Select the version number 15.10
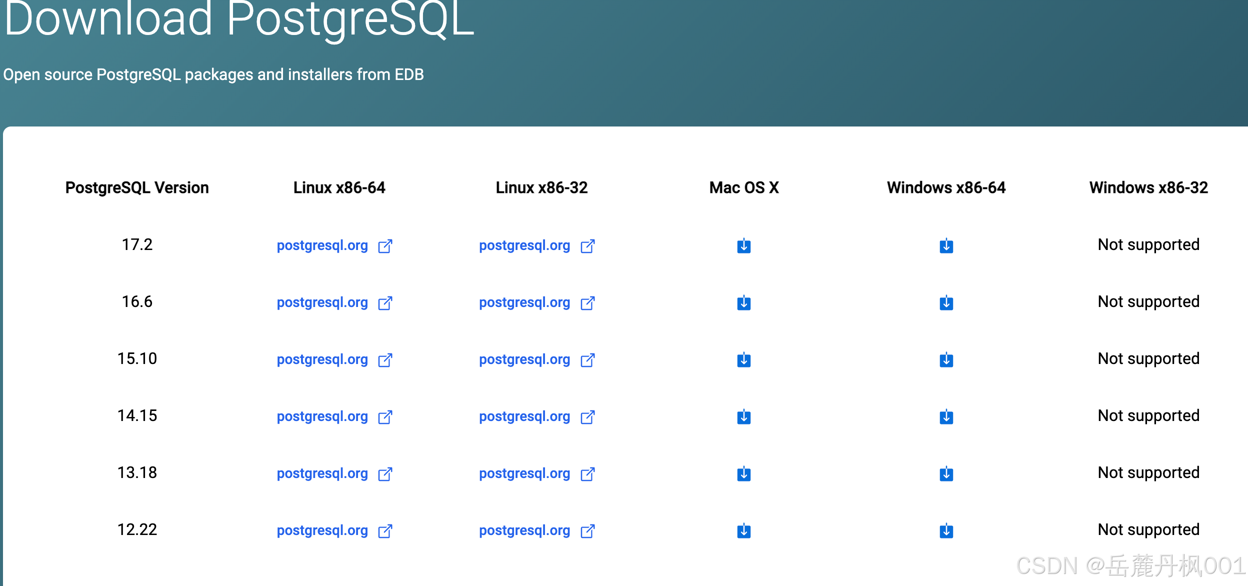The width and height of the screenshot is (1248, 586). coord(137,358)
